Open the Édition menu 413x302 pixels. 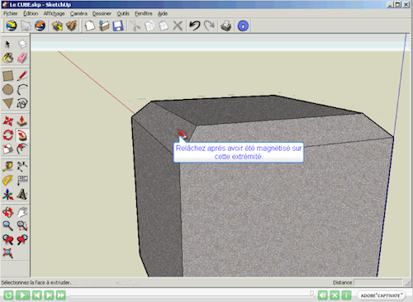click(x=31, y=13)
